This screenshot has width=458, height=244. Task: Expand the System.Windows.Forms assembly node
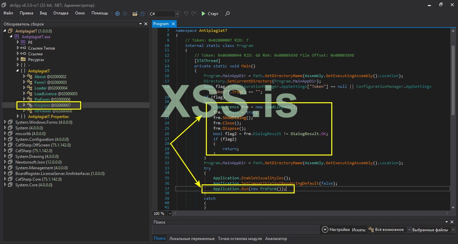5,122
